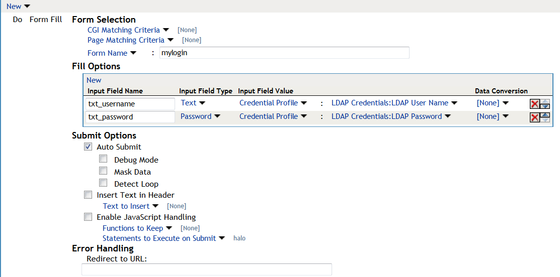The width and height of the screenshot is (560, 277).
Task: Open the Password input field type dropdown
Action: pos(200,116)
